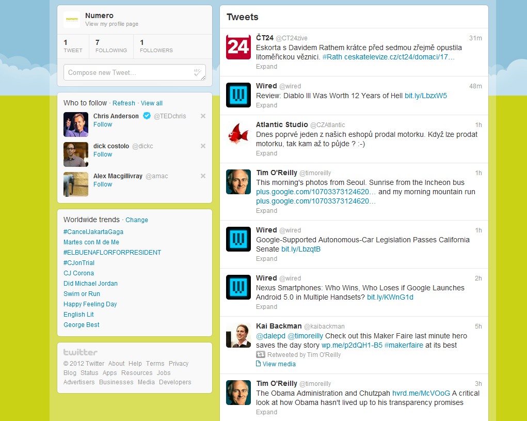
Task: Open the bit.ly/LbzqtB link
Action: pos(301,249)
